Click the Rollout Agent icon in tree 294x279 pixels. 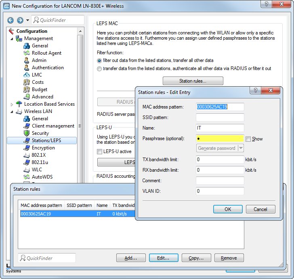coord(27,53)
